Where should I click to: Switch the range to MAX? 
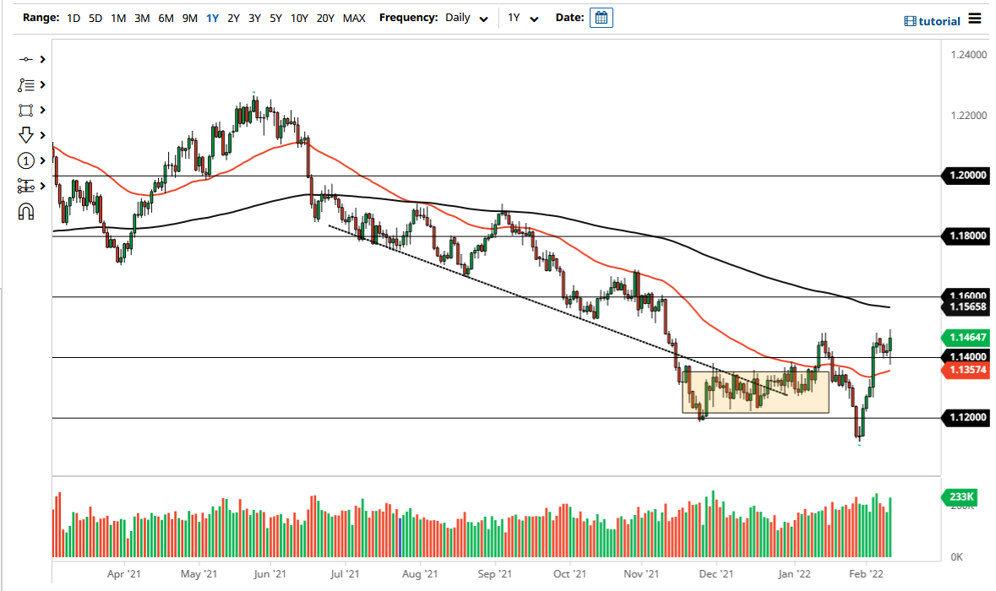[354, 17]
